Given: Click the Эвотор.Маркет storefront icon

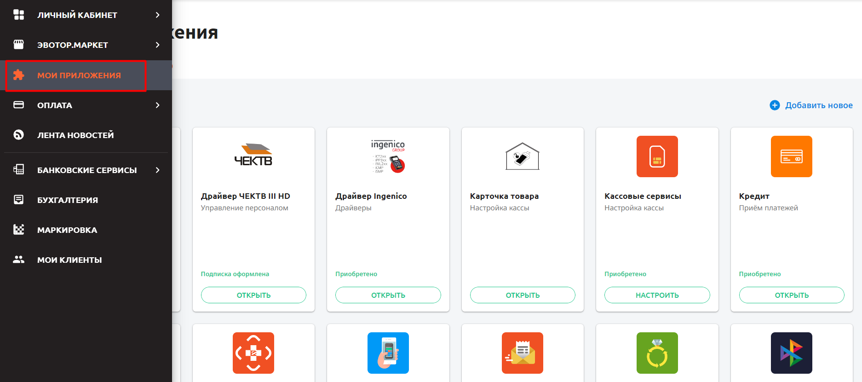Looking at the screenshot, I should click(x=19, y=45).
